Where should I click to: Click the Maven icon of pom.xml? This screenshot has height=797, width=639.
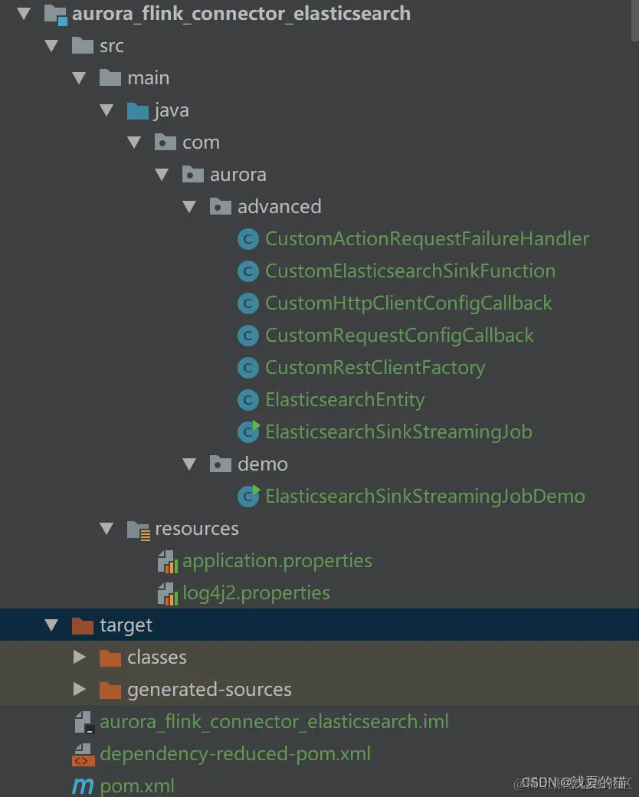click(82, 786)
